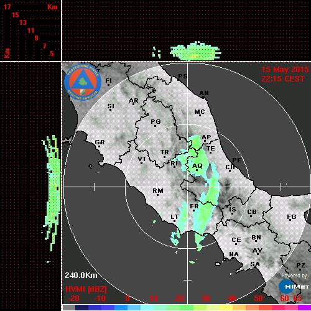The height and width of the screenshot is (311, 311).
Task: Select the NA city label
Action: coord(234,254)
